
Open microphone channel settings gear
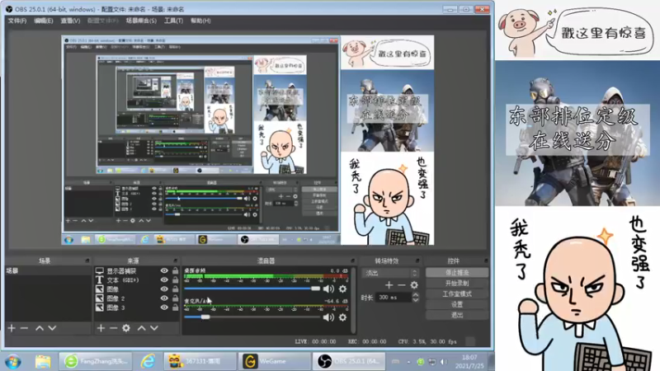click(x=342, y=317)
